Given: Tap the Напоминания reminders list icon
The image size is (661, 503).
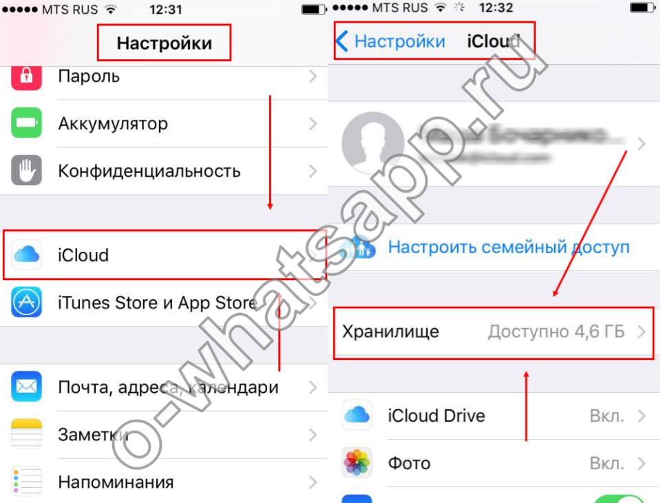Looking at the screenshot, I should click(x=26, y=481).
